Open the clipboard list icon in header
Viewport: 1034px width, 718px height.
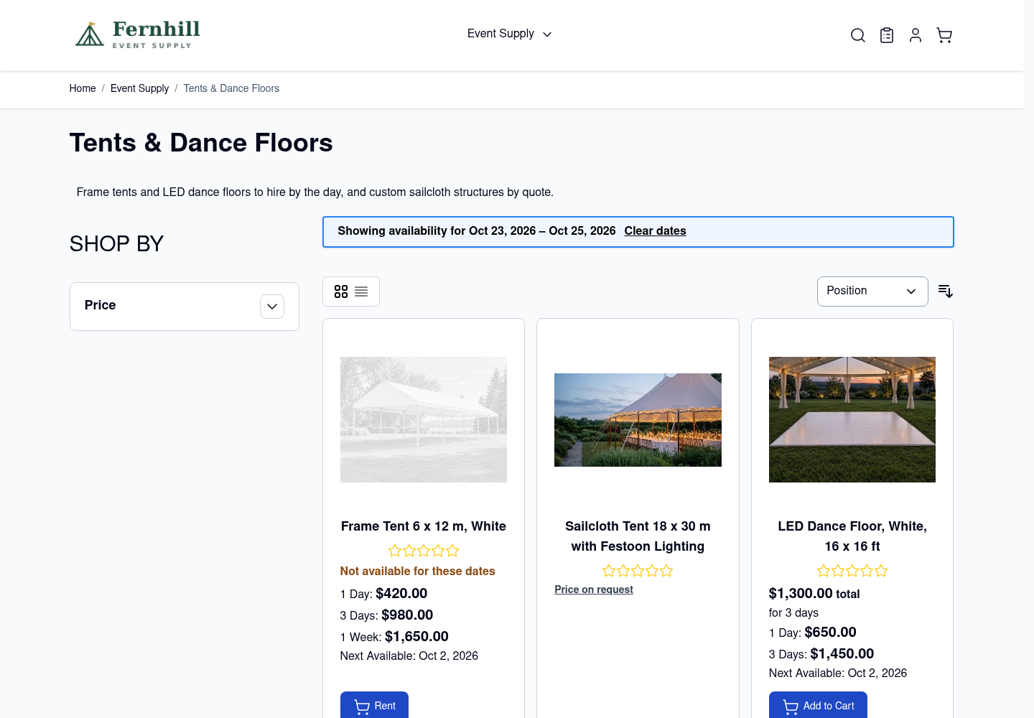(x=887, y=35)
